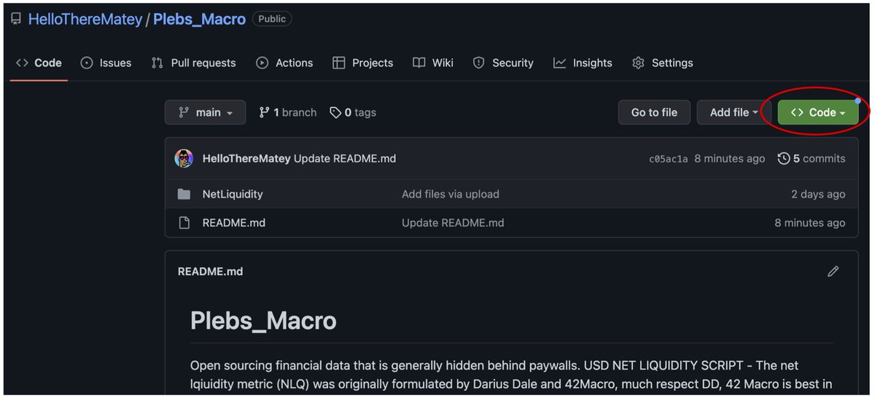View the 1 branch link
Screen dimensions: 875x401
tap(288, 112)
